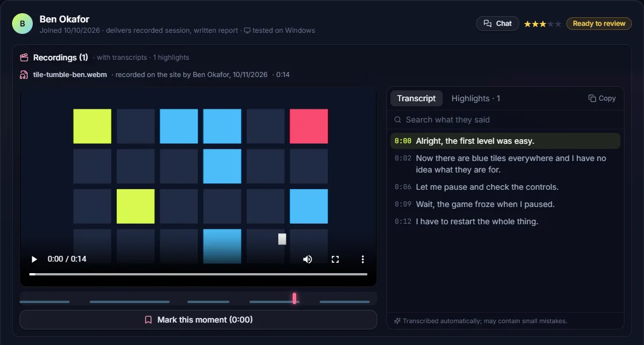The height and width of the screenshot is (345, 644).
Task: Click Mark this moment (0:00) button
Action: (x=198, y=320)
